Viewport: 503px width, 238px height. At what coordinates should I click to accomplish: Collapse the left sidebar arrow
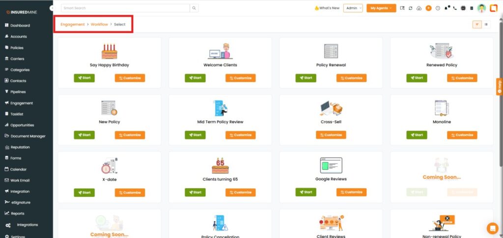tap(52, 8)
